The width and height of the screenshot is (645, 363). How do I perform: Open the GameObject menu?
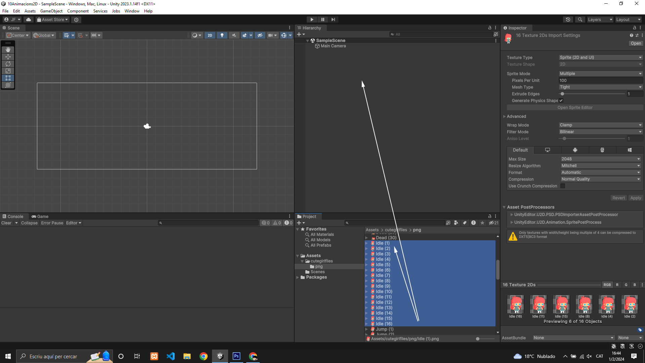[x=51, y=11]
